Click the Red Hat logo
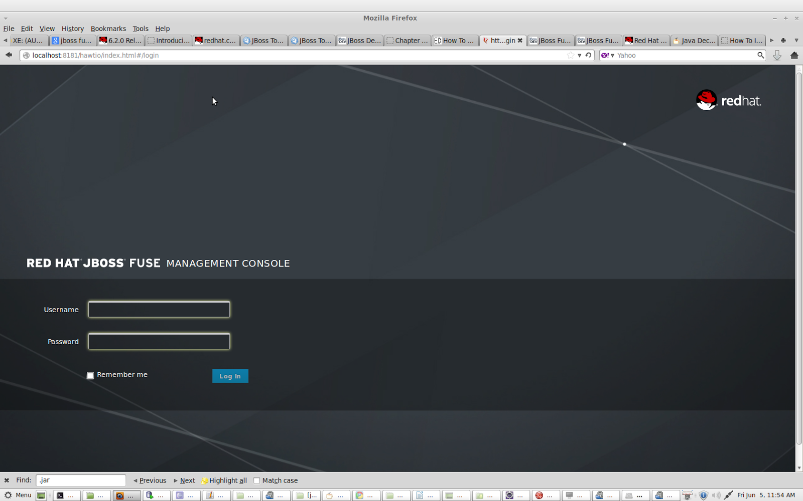This screenshot has height=501, width=803. pos(728,100)
